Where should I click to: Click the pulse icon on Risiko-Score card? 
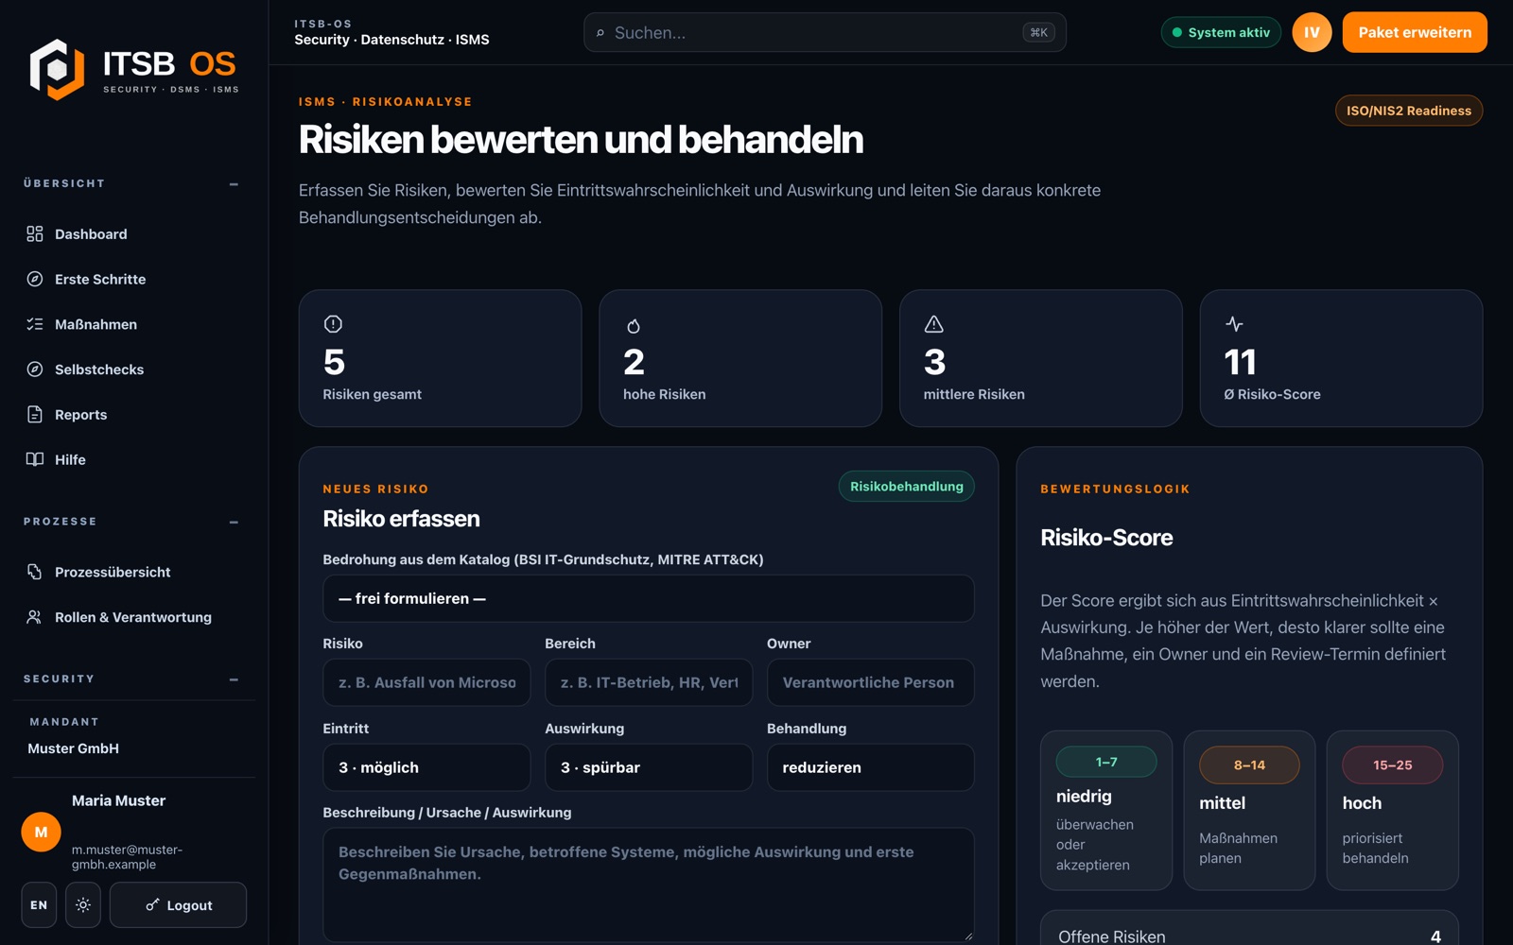(x=1234, y=324)
